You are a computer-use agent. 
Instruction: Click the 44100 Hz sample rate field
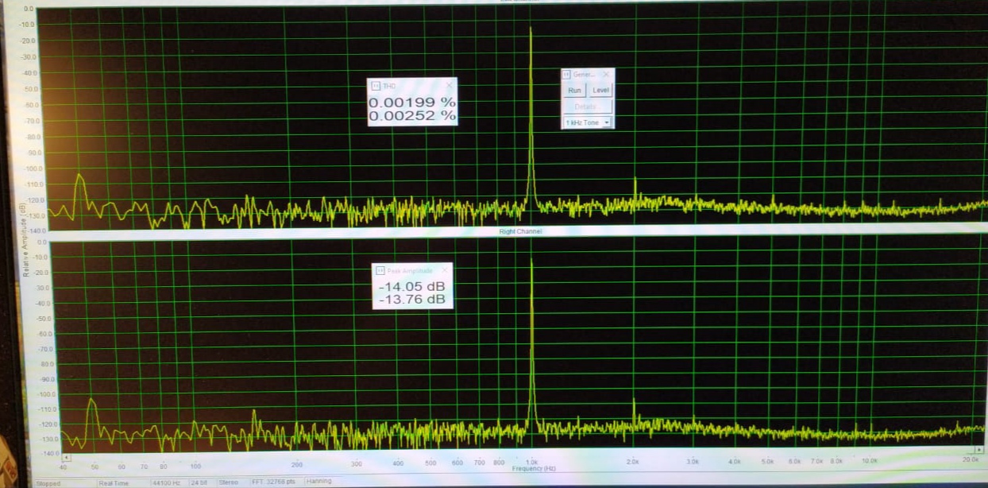(168, 482)
